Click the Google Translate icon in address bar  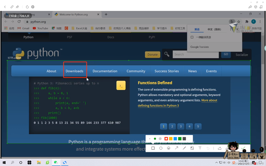pos(232,22)
